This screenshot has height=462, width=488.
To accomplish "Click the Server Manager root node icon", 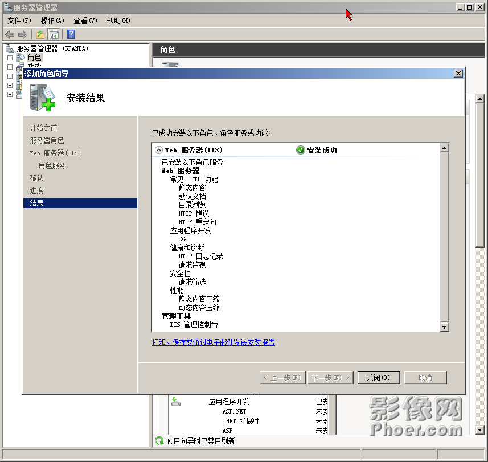I will [x=10, y=48].
